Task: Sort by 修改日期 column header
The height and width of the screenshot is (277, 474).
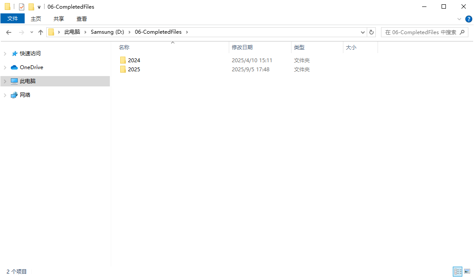Action: tap(242, 48)
